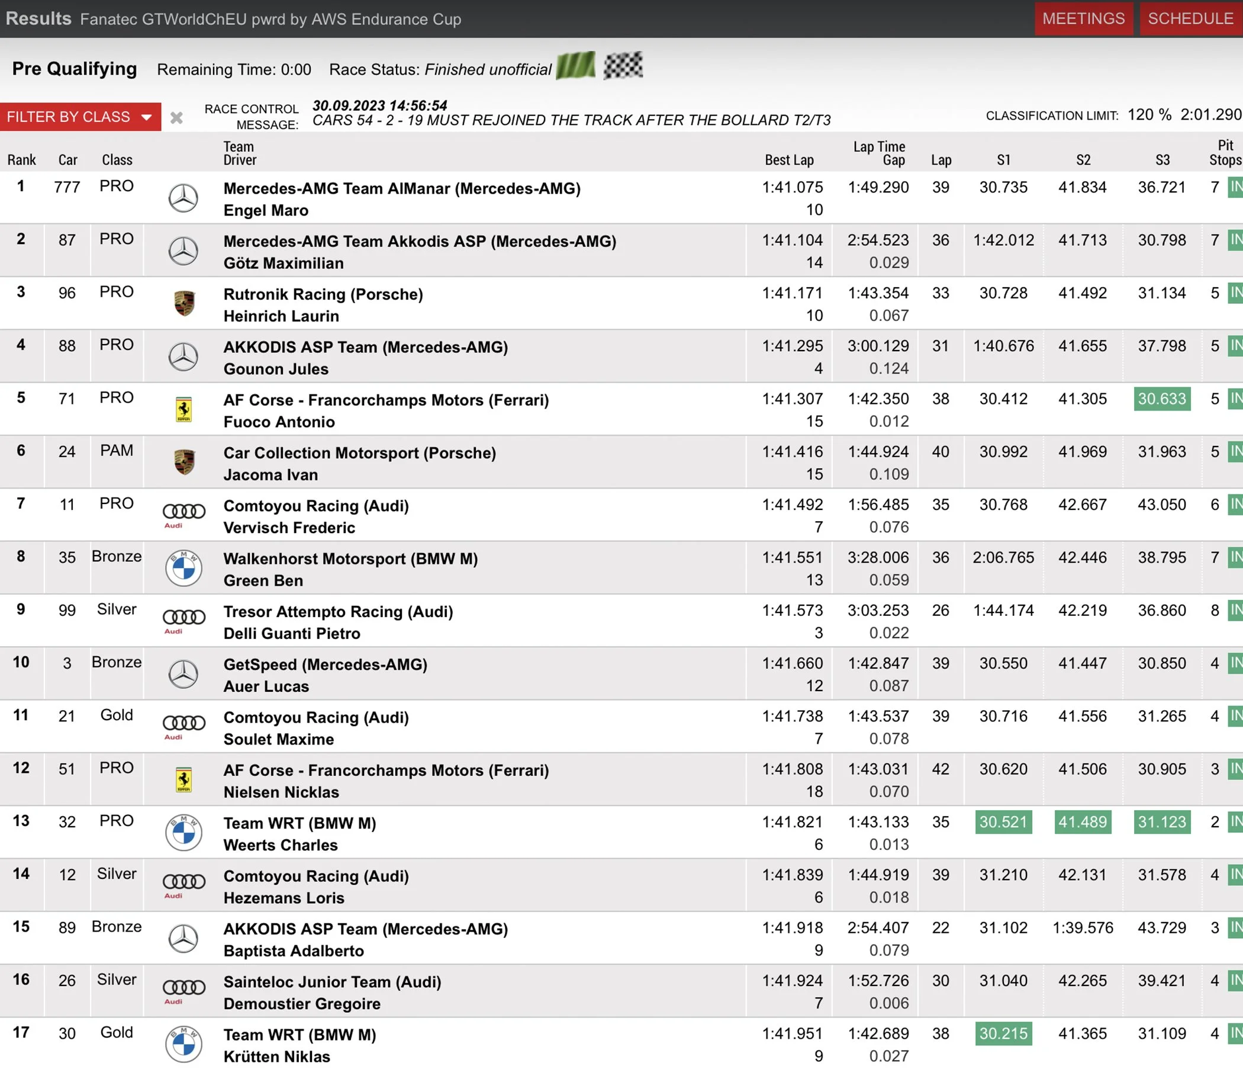This screenshot has width=1243, height=1069.
Task: Click BMW logo beside Krütten Niklas
Action: click(183, 1044)
